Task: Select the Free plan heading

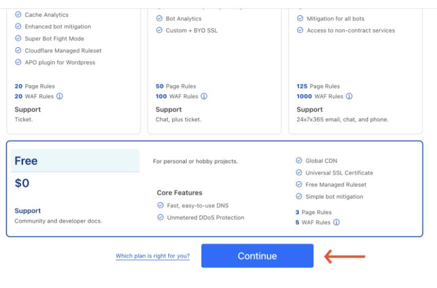Action: [27, 161]
